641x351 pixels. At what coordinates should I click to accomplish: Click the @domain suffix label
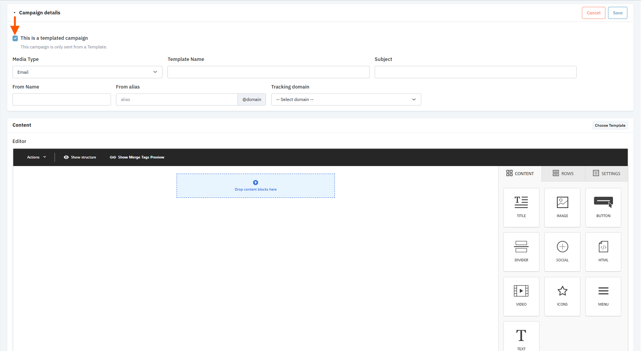[x=252, y=99]
